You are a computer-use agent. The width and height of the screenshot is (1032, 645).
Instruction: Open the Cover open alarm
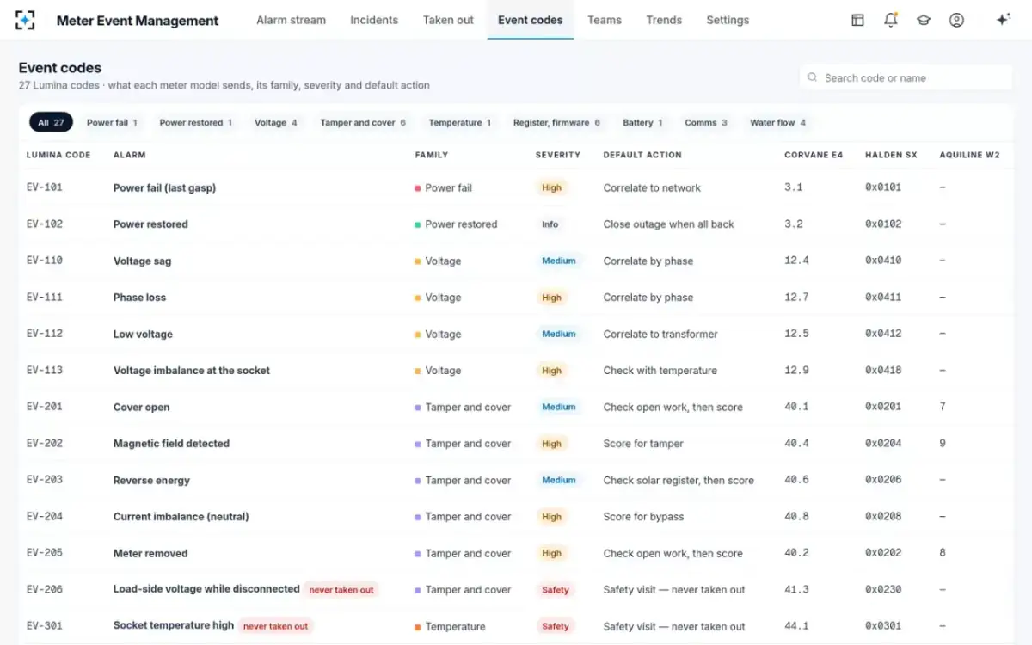(x=141, y=407)
